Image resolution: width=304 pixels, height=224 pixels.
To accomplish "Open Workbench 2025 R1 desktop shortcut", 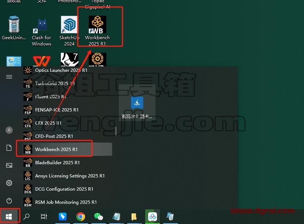I will (x=97, y=31).
